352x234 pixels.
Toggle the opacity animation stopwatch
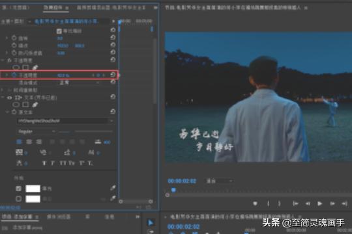pyautogui.click(x=14, y=75)
